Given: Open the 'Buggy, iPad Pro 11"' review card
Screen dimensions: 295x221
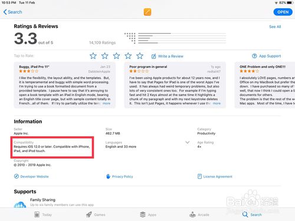Looking at the screenshot, I should pos(65,85).
